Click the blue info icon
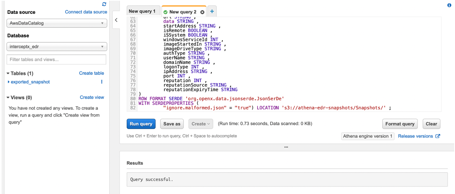Viewport: 455px width, 194px height. point(449,6)
